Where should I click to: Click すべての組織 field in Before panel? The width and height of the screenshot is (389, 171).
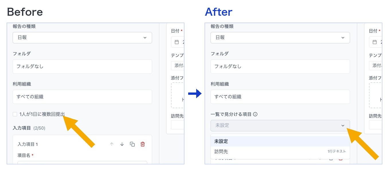pyautogui.click(x=82, y=97)
